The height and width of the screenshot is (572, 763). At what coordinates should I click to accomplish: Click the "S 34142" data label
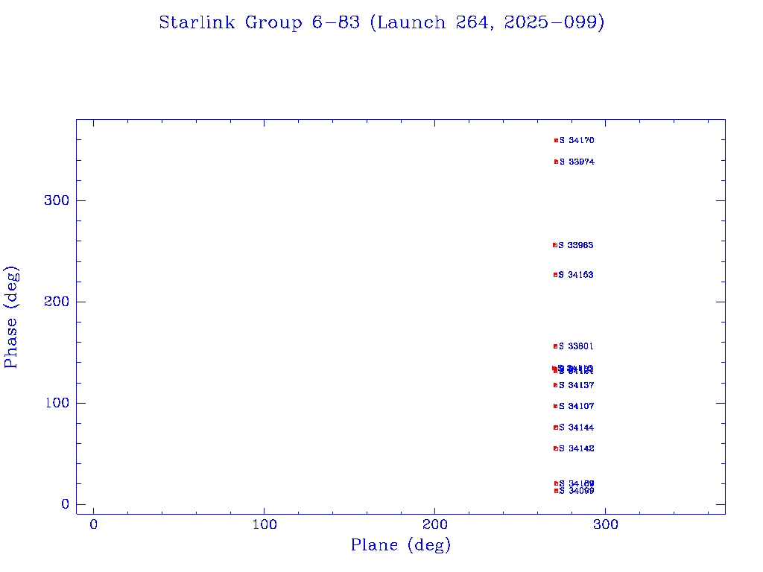click(576, 448)
